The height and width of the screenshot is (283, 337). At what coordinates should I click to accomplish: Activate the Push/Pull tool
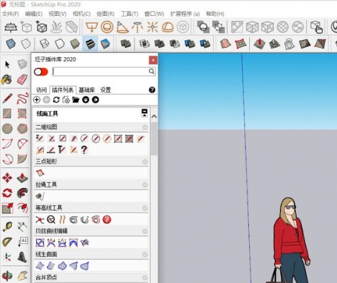pos(23,178)
